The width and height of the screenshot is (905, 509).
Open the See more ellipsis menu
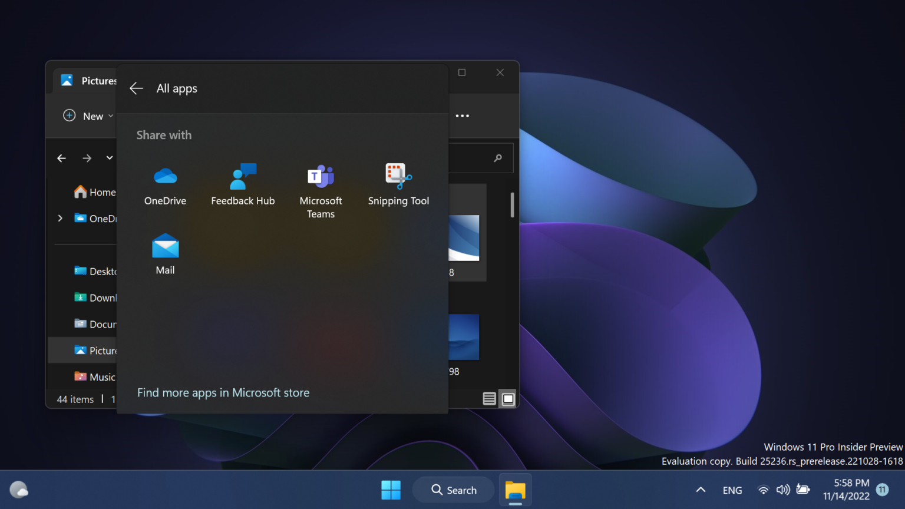pos(462,115)
